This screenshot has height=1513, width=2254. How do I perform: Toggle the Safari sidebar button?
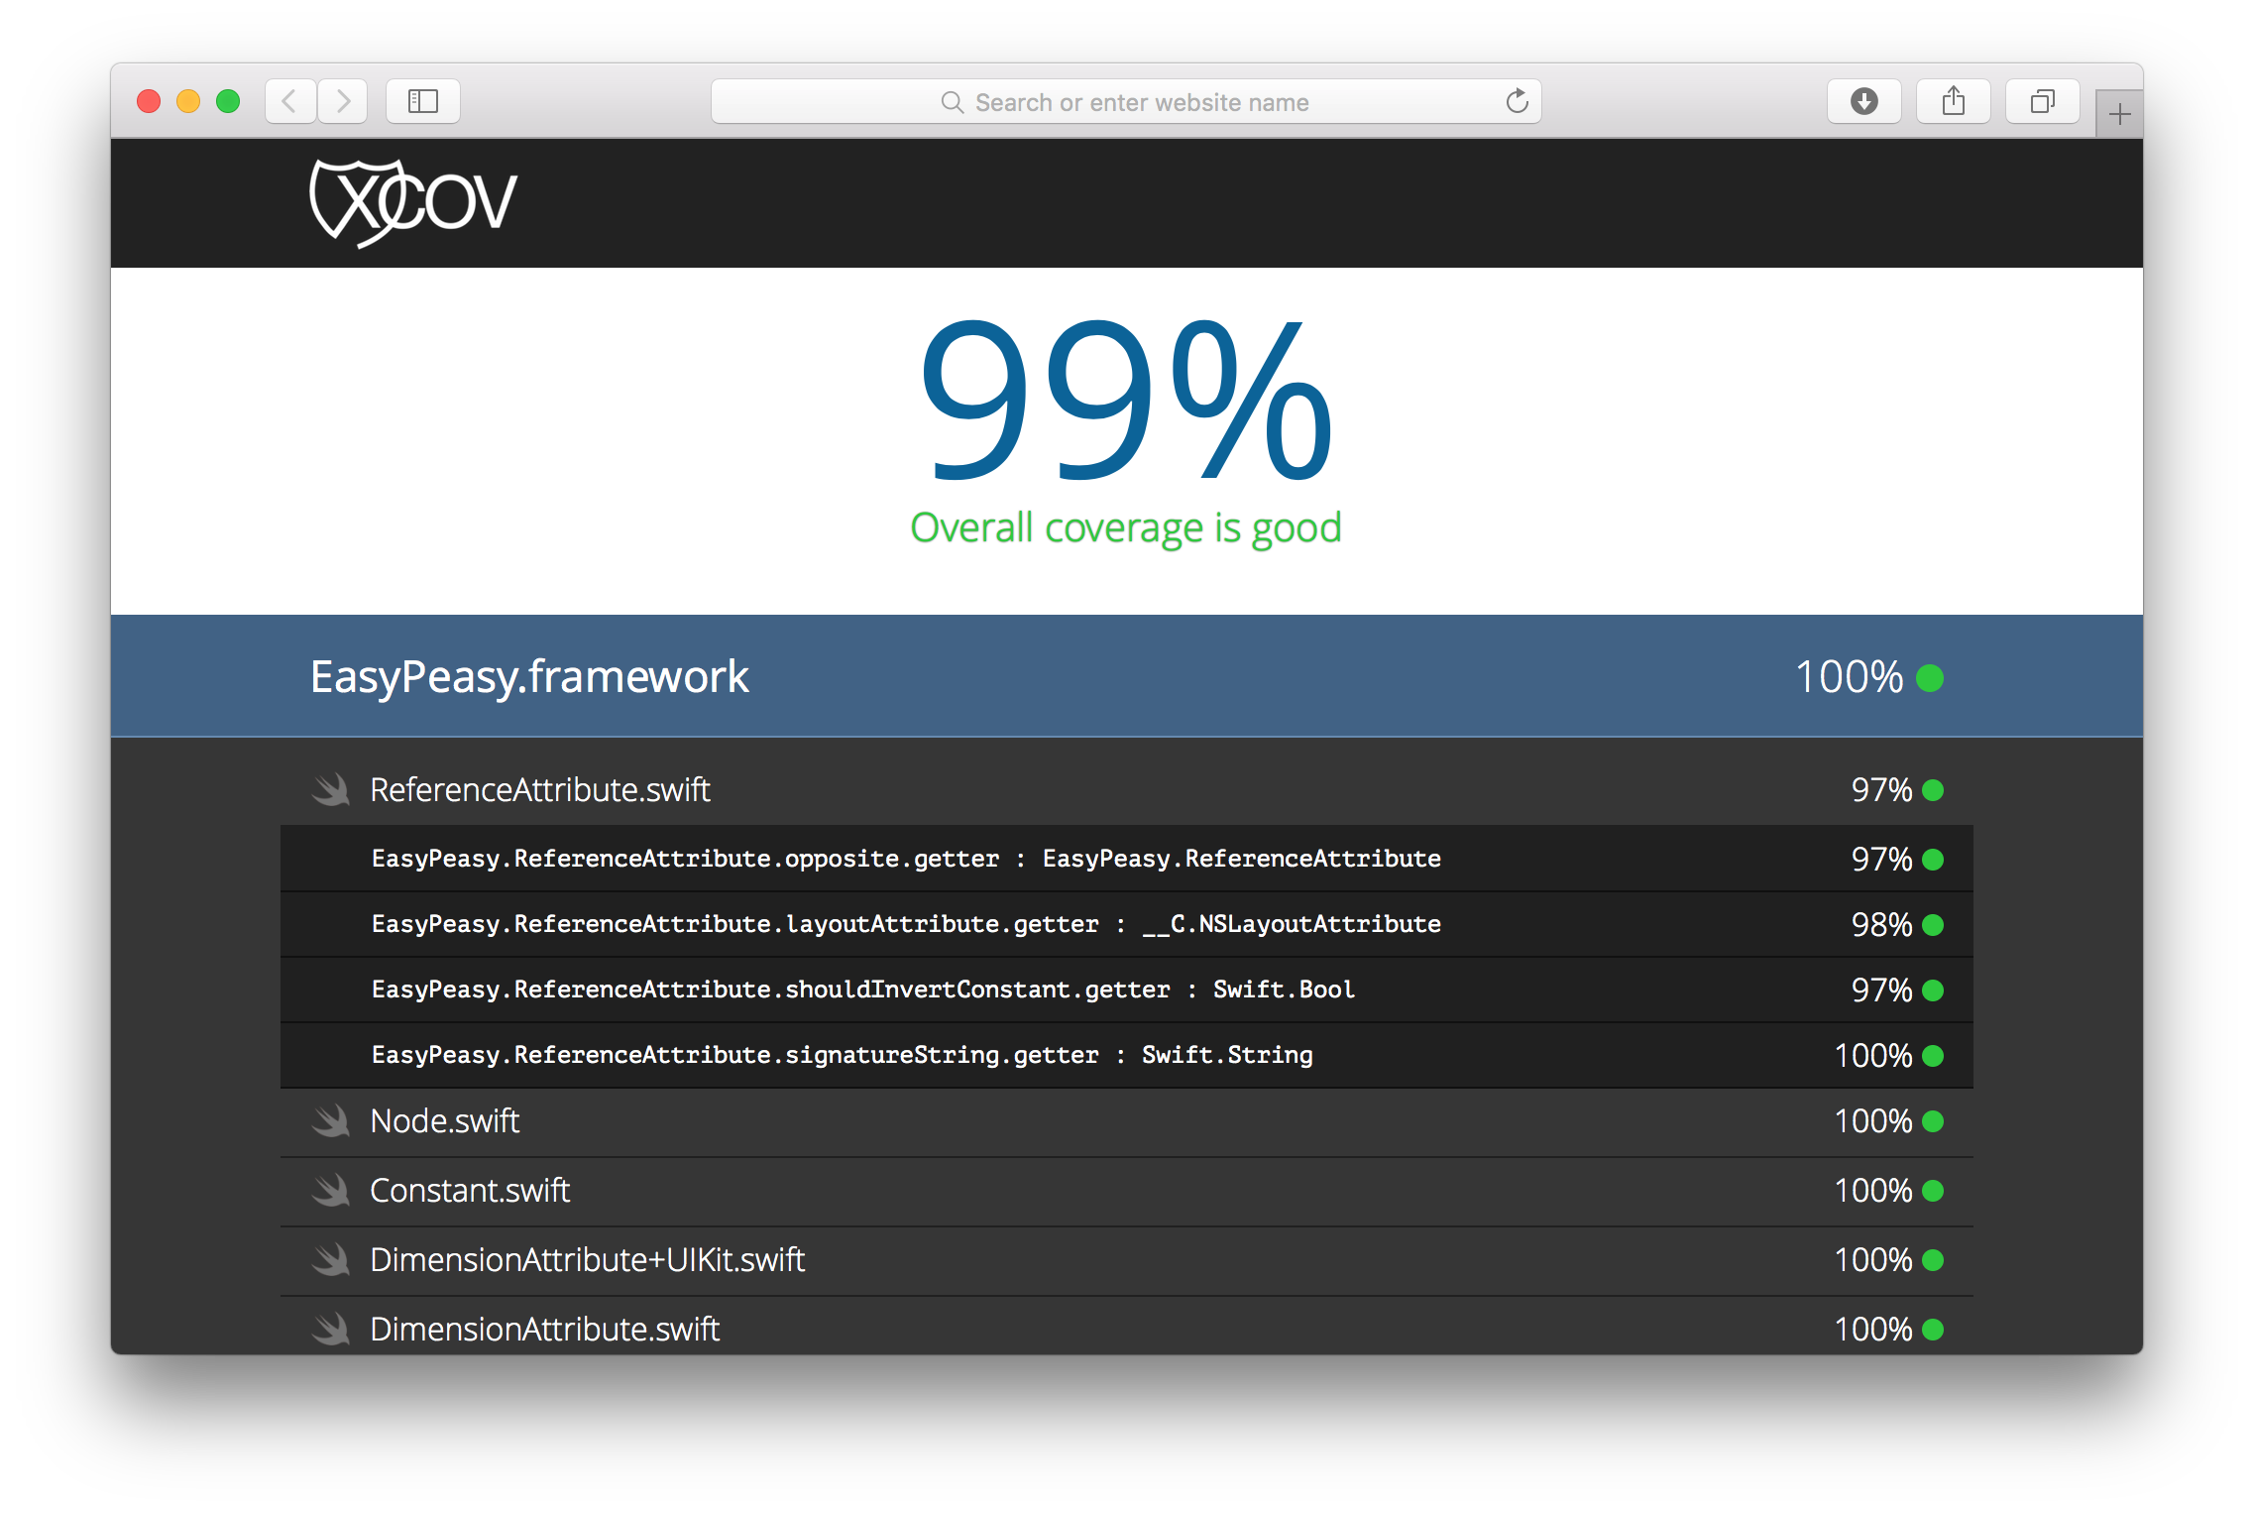coord(422,101)
